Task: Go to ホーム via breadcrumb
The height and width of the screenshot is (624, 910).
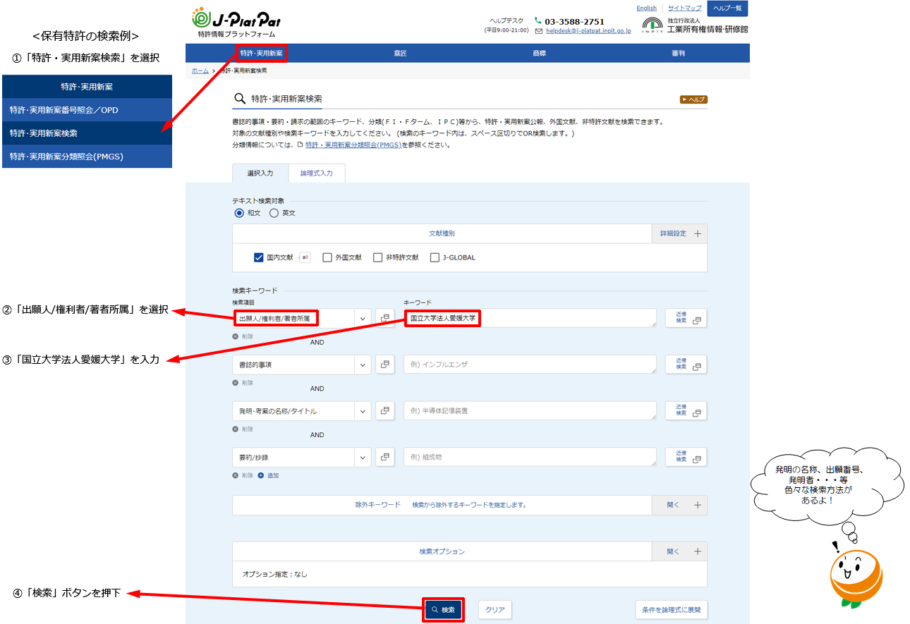Action: [x=200, y=71]
